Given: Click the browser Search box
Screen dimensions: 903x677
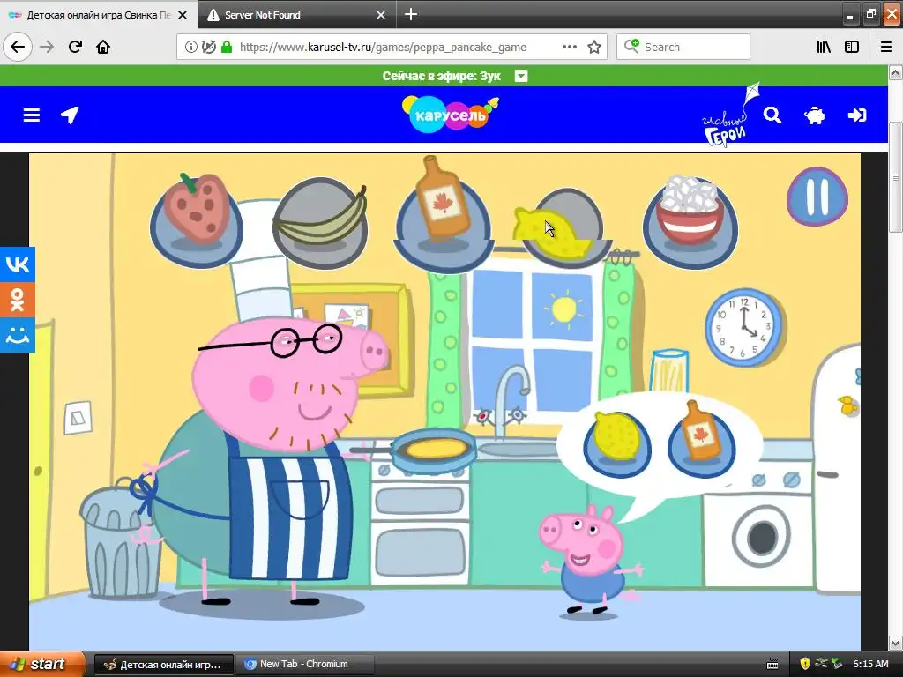Looking at the screenshot, I should 683,48.
